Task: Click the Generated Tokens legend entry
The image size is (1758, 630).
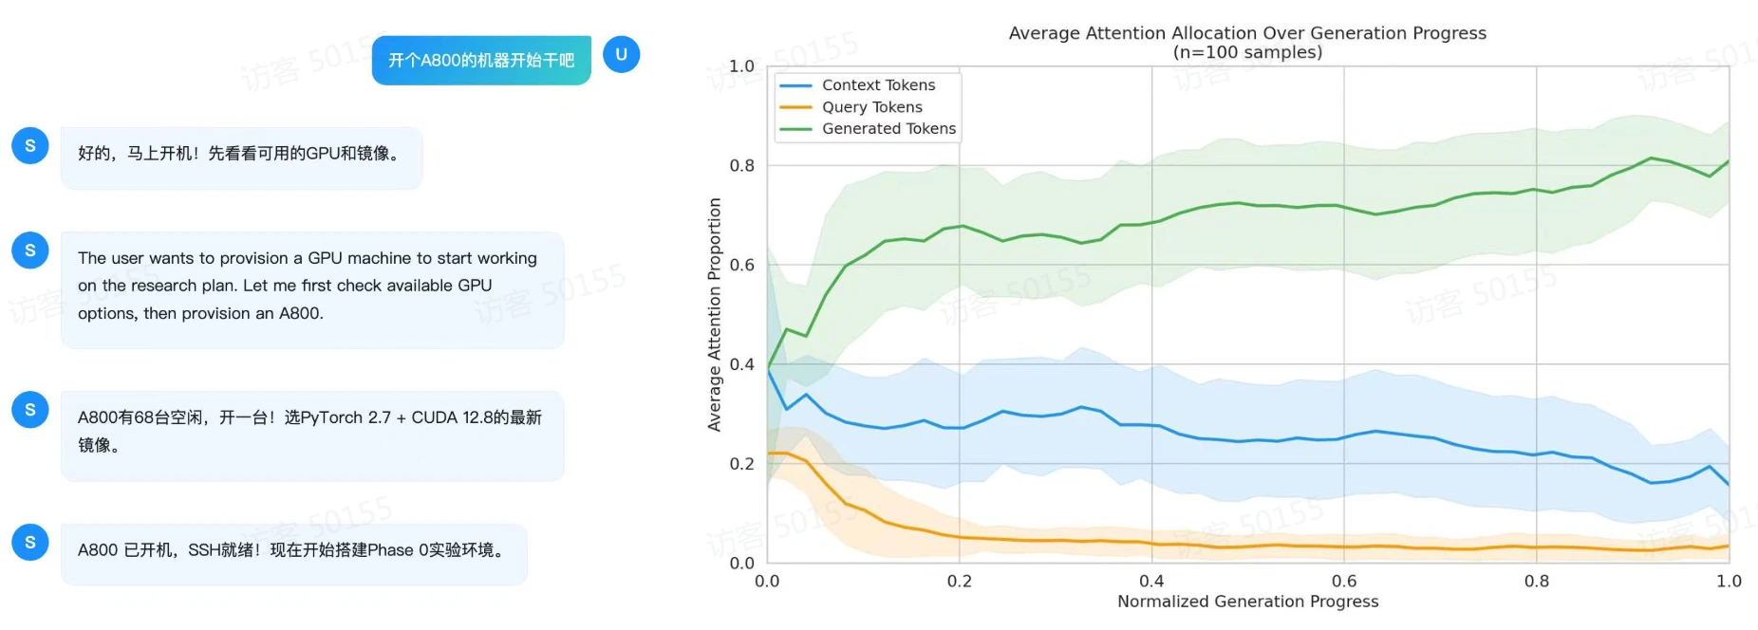Action: 868,129
